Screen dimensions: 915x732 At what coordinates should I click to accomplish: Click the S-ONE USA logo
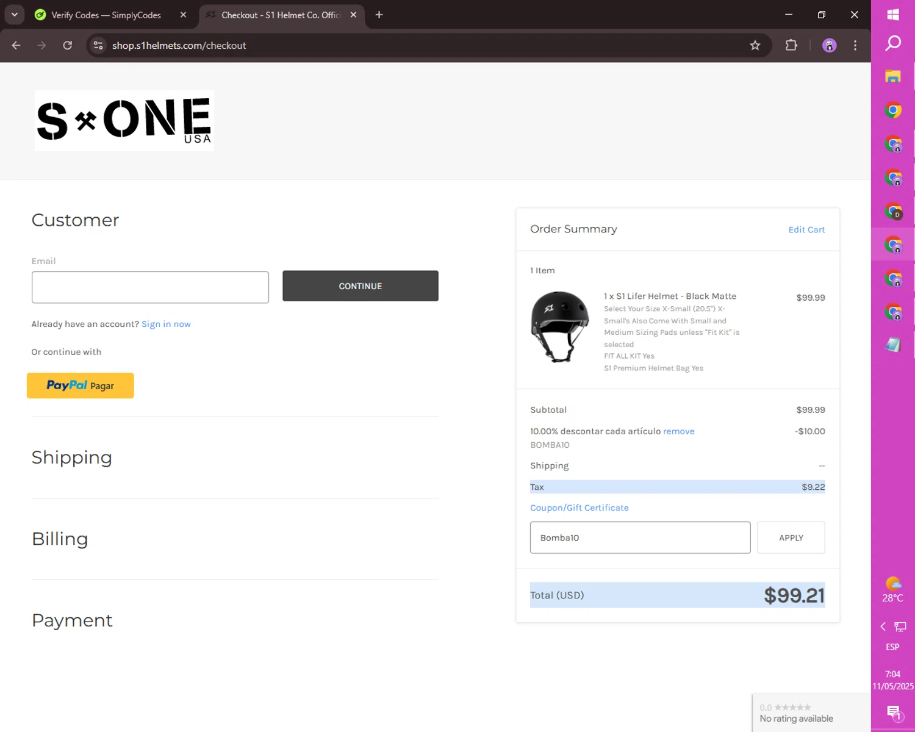point(124,121)
